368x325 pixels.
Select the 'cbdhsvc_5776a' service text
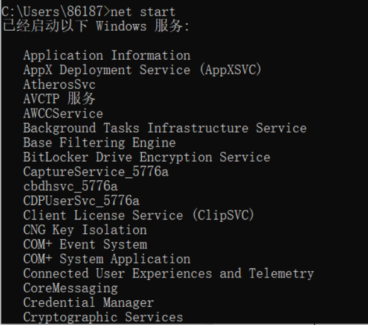(70, 186)
